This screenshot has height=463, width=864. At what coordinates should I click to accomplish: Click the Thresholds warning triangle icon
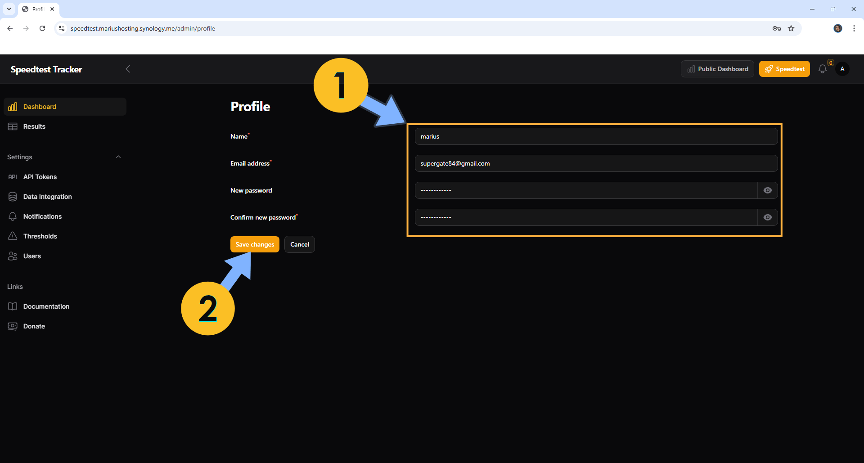pos(13,236)
